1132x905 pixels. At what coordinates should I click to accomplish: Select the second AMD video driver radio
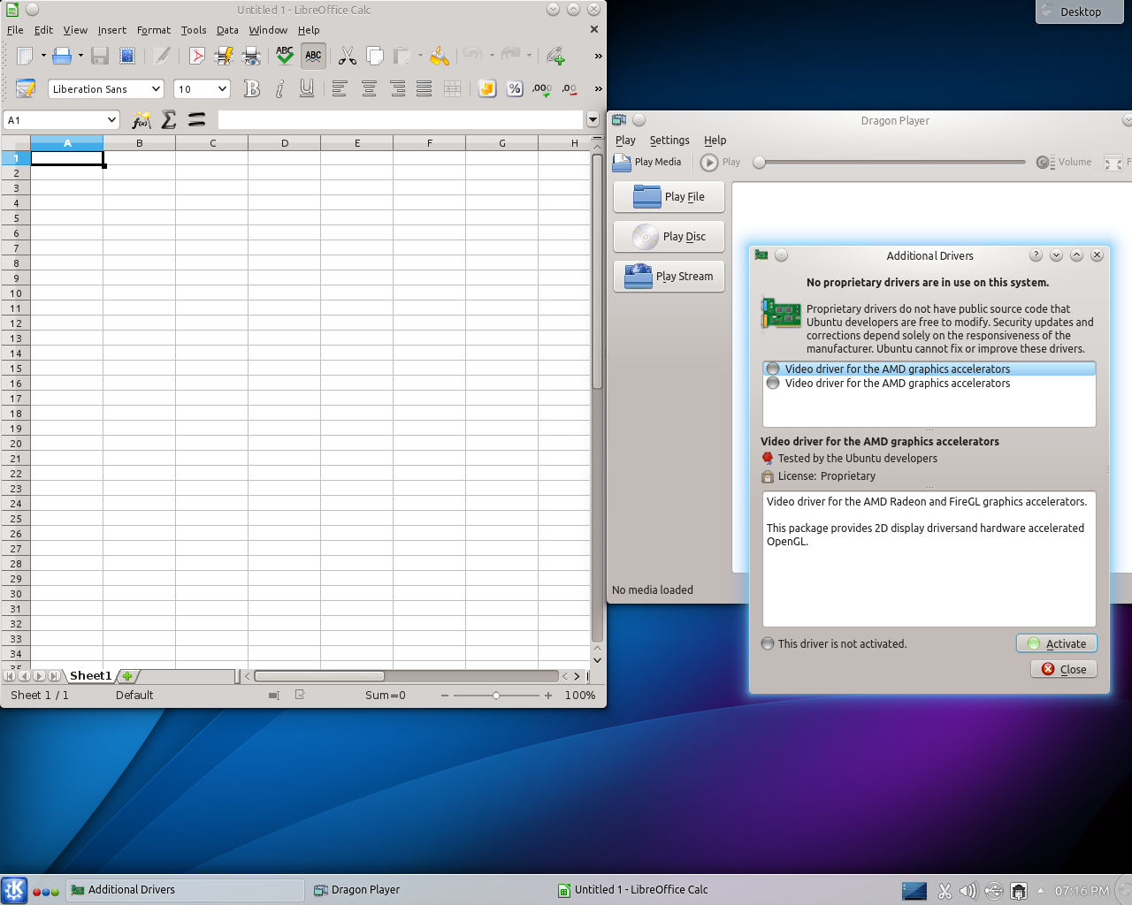tap(773, 383)
